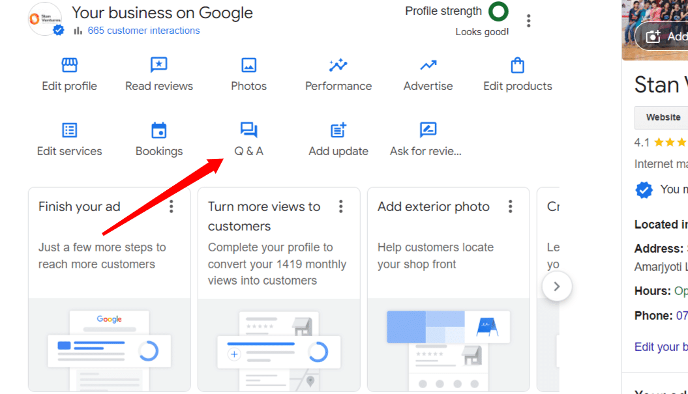This screenshot has height=394, width=688.
Task: Open Edit profile storefront icon
Action: coord(69,65)
